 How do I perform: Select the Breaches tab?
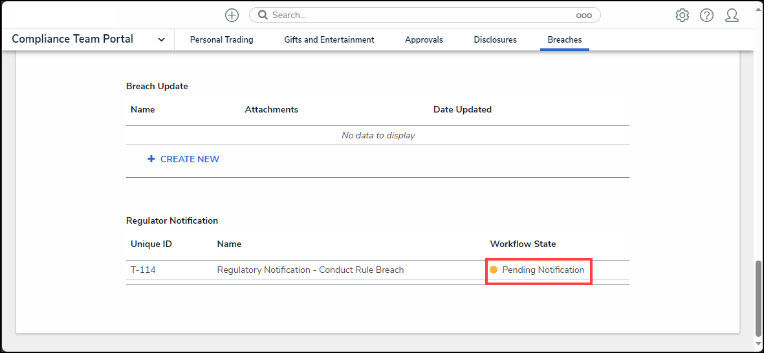pyautogui.click(x=565, y=40)
